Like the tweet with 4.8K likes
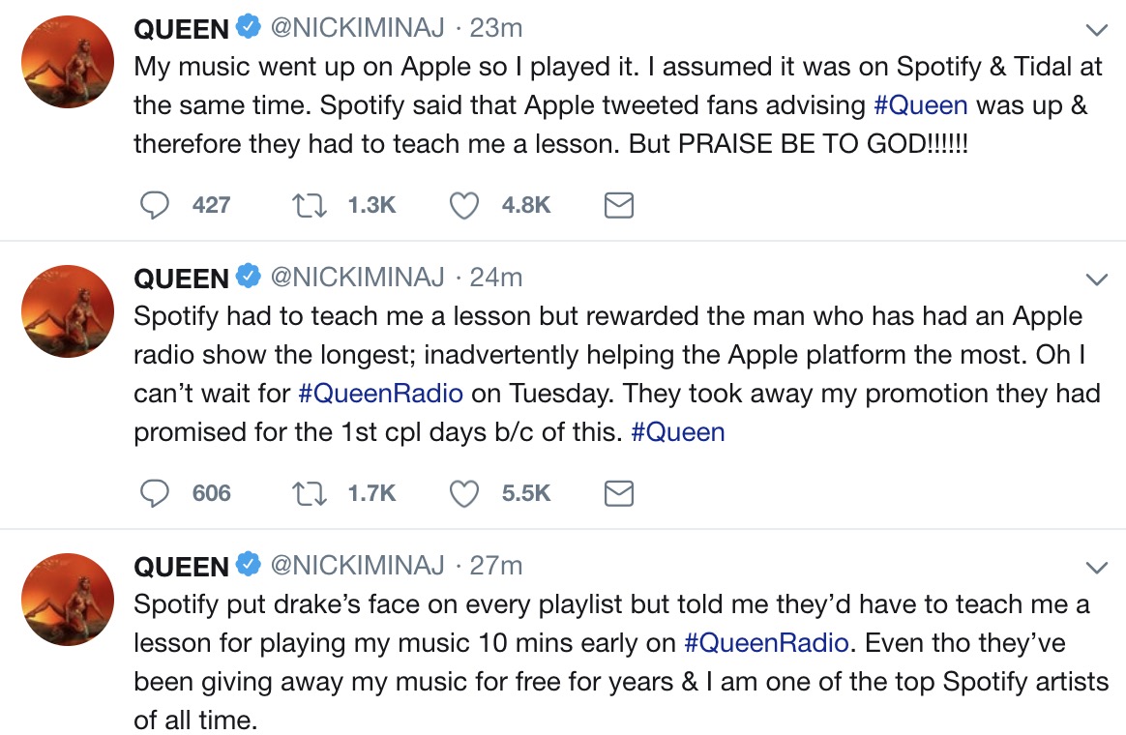This screenshot has height=735, width=1126. (465, 205)
